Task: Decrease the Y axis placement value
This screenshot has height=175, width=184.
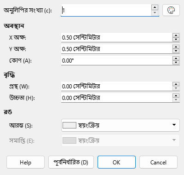Action: point(176,51)
